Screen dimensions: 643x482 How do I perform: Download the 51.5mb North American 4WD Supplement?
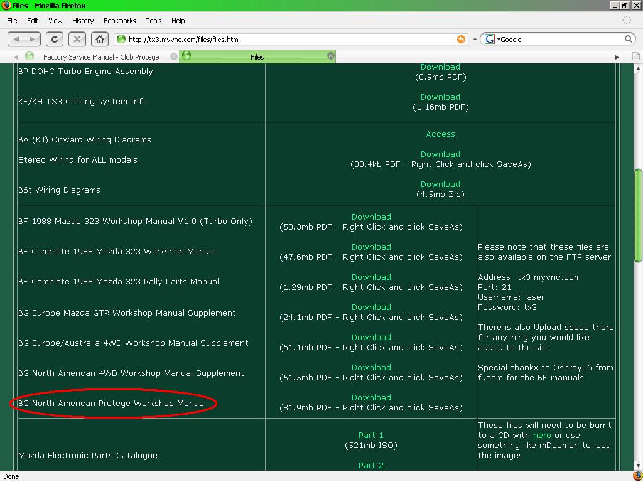[x=371, y=368]
